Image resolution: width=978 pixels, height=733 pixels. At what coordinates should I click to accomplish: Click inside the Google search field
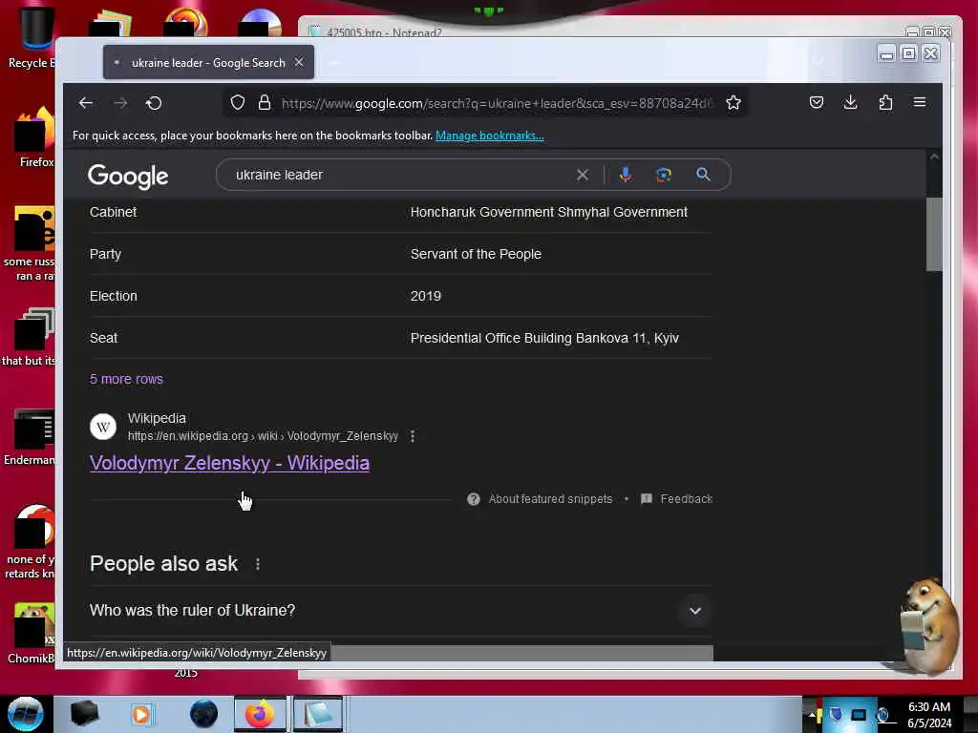[399, 176]
